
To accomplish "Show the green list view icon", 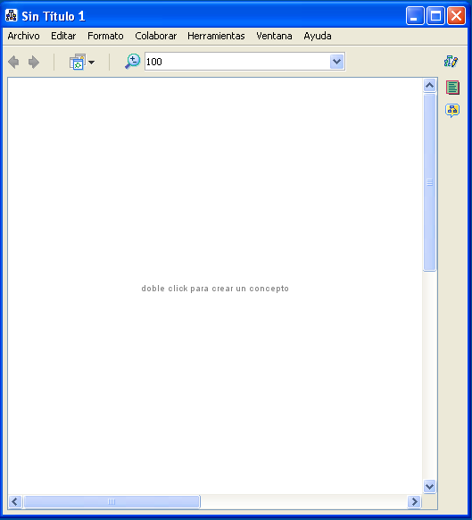I will click(x=452, y=88).
